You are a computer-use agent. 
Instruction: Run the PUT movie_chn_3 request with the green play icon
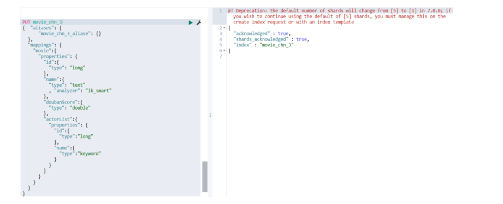point(191,22)
